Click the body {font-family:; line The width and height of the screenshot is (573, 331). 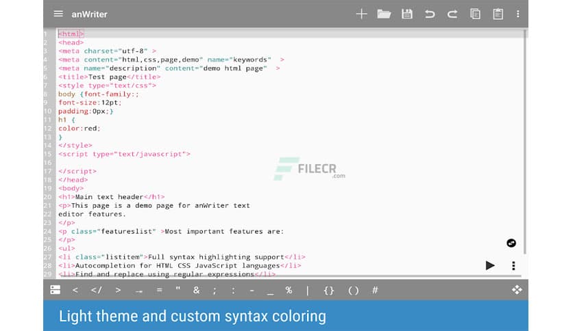coord(98,94)
